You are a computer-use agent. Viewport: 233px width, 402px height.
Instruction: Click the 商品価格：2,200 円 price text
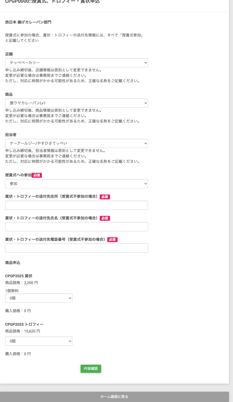tap(22, 283)
